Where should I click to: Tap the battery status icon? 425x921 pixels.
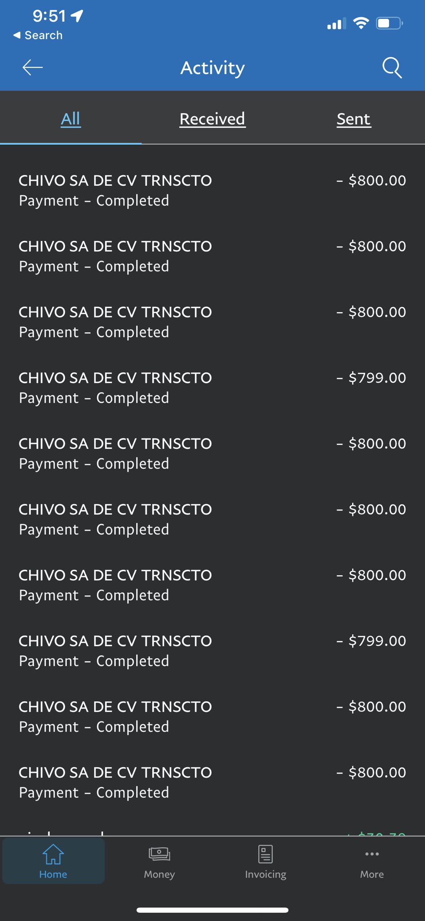tap(389, 23)
